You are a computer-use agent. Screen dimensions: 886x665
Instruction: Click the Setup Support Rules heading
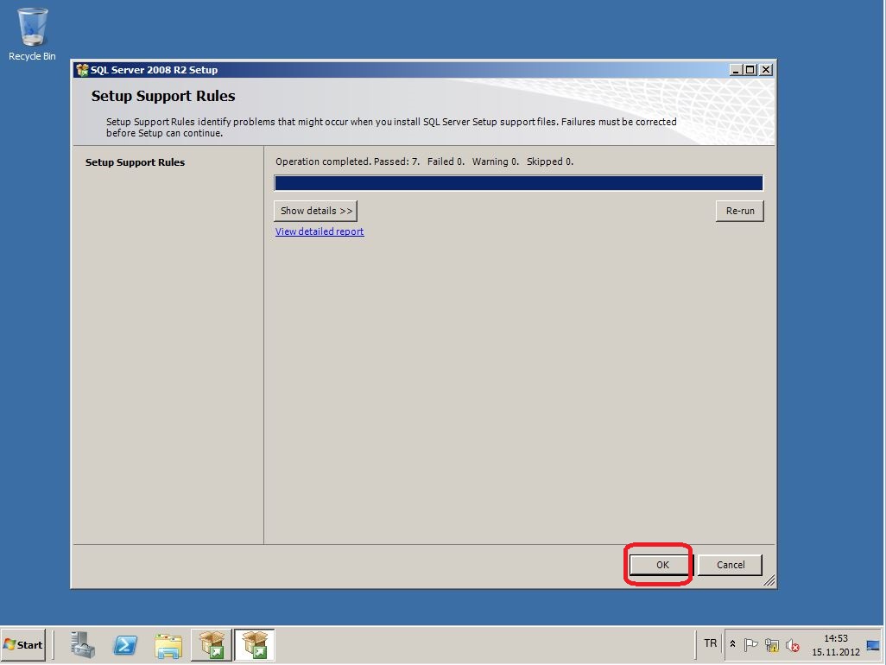(163, 96)
